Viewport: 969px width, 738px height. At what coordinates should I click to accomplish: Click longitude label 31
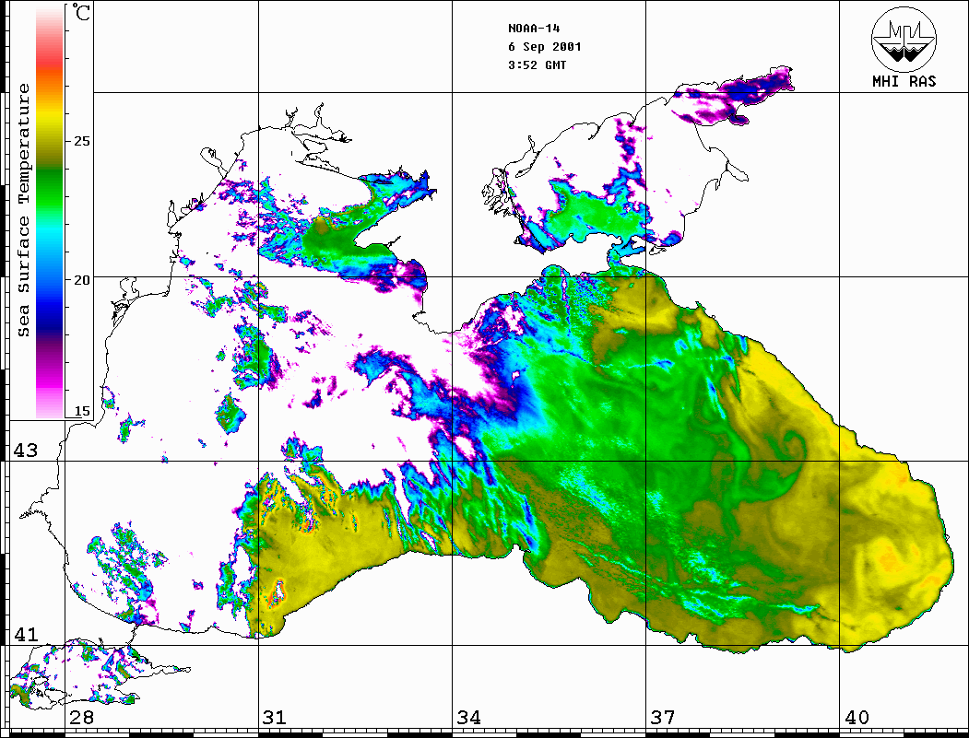[x=275, y=718]
